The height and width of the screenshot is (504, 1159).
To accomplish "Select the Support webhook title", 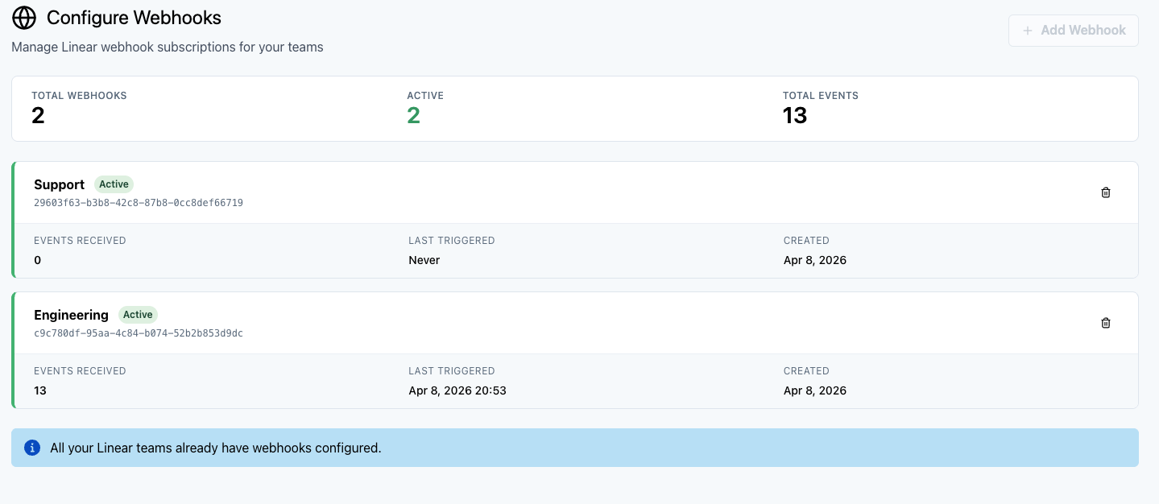I will pyautogui.click(x=59, y=185).
